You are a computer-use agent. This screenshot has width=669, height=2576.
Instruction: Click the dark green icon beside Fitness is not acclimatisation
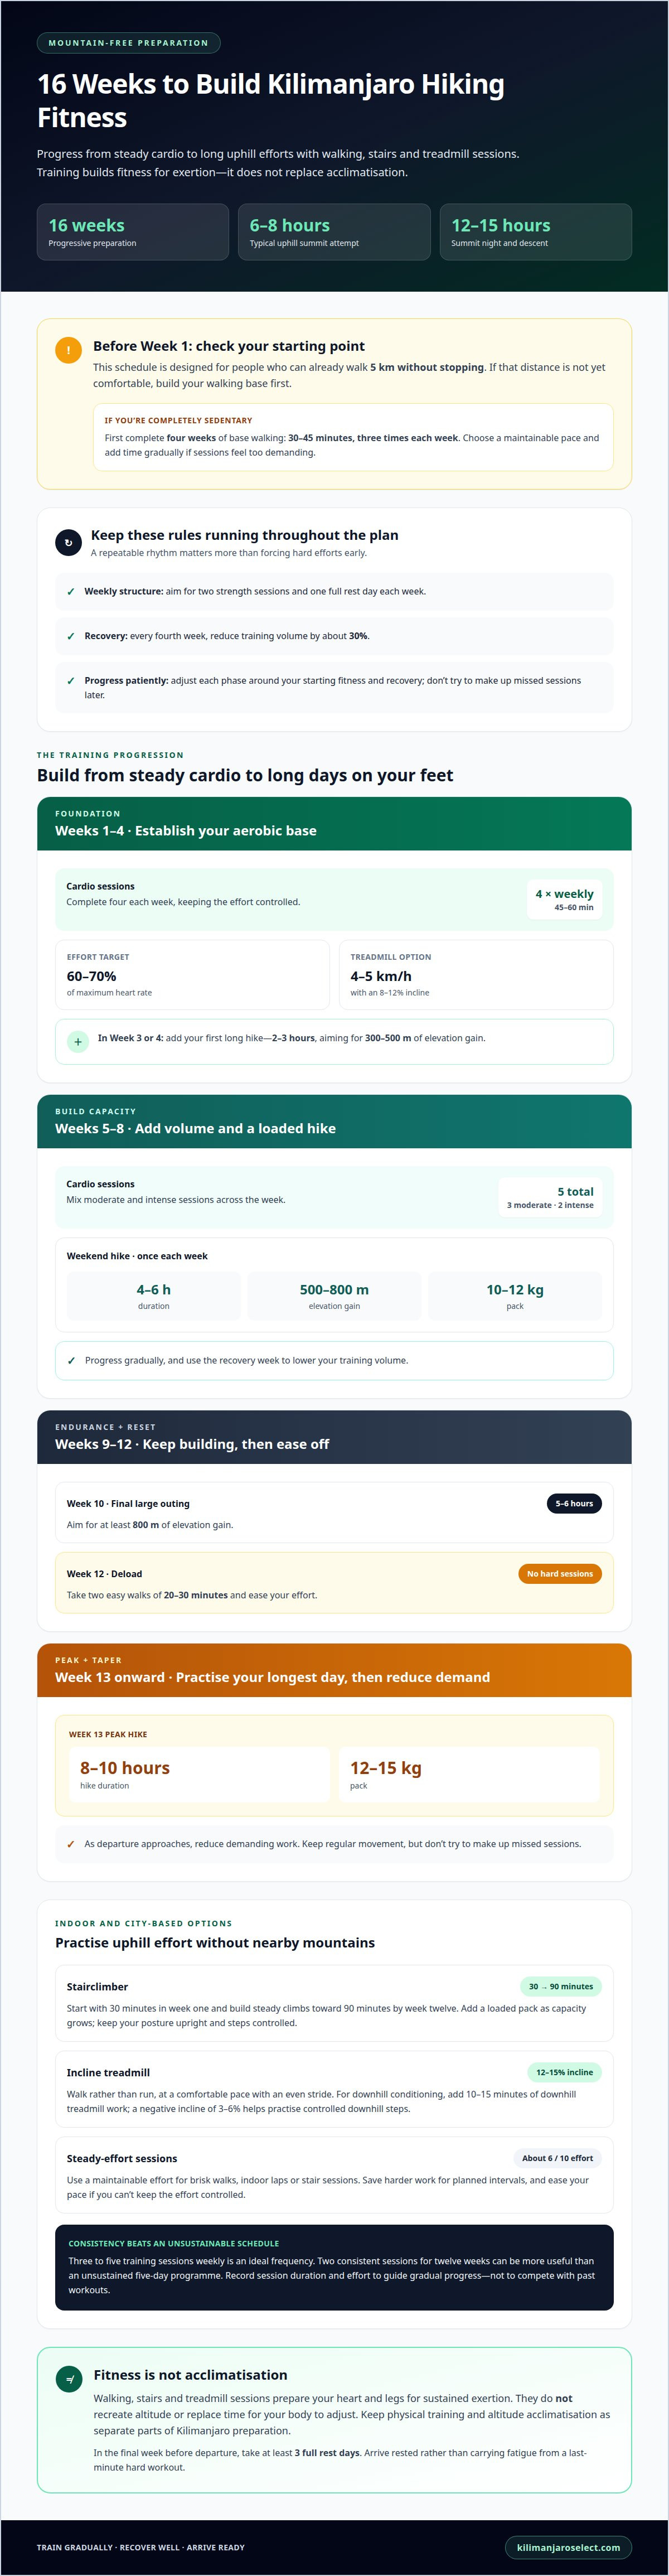(69, 2380)
